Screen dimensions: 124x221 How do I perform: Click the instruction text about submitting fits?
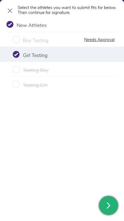(67, 10)
